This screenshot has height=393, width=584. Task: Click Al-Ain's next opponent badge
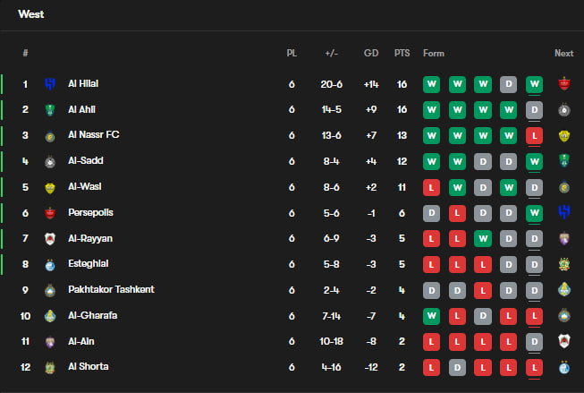coord(564,341)
